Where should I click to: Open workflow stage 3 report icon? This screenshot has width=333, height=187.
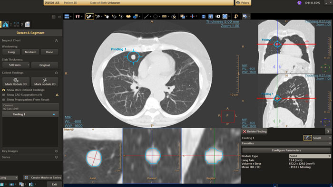(x=27, y=24)
